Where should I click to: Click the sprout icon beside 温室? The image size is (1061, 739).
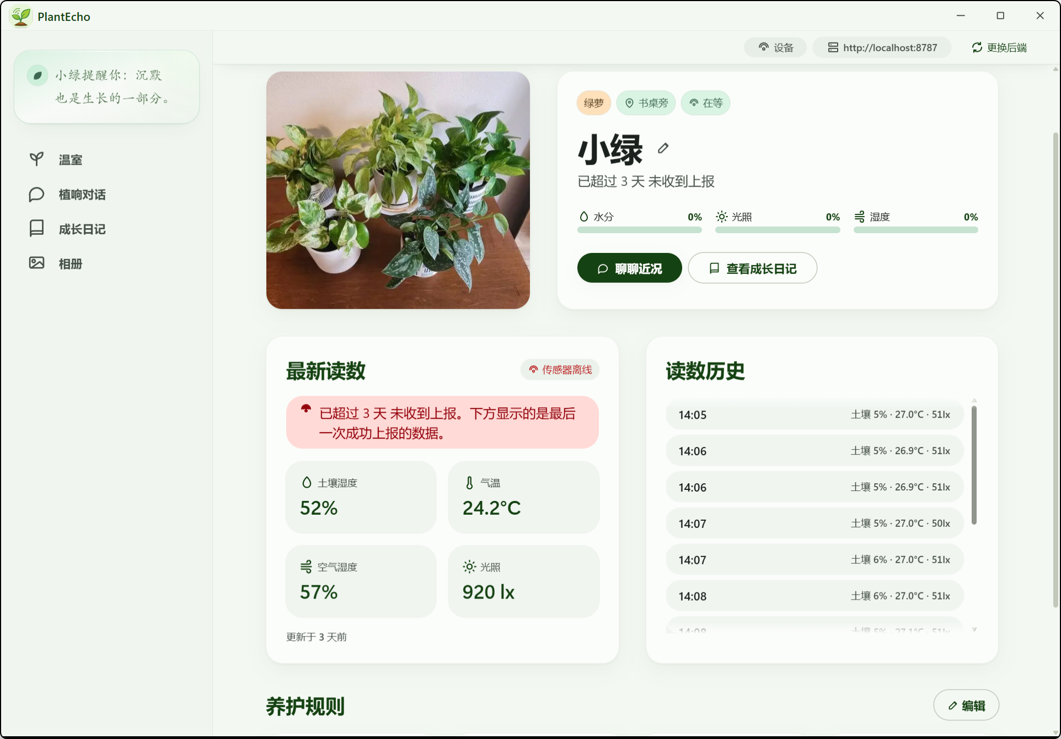(36, 159)
